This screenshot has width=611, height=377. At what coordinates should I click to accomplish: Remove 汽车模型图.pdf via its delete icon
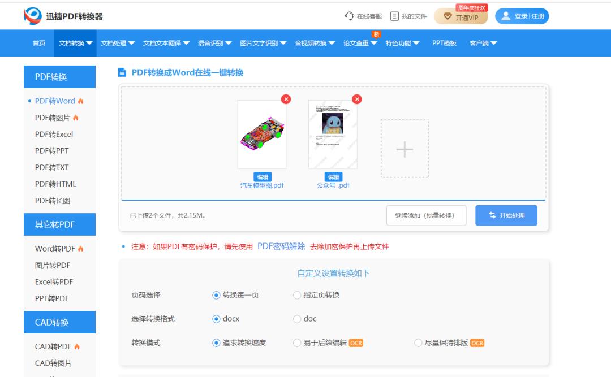click(x=286, y=98)
